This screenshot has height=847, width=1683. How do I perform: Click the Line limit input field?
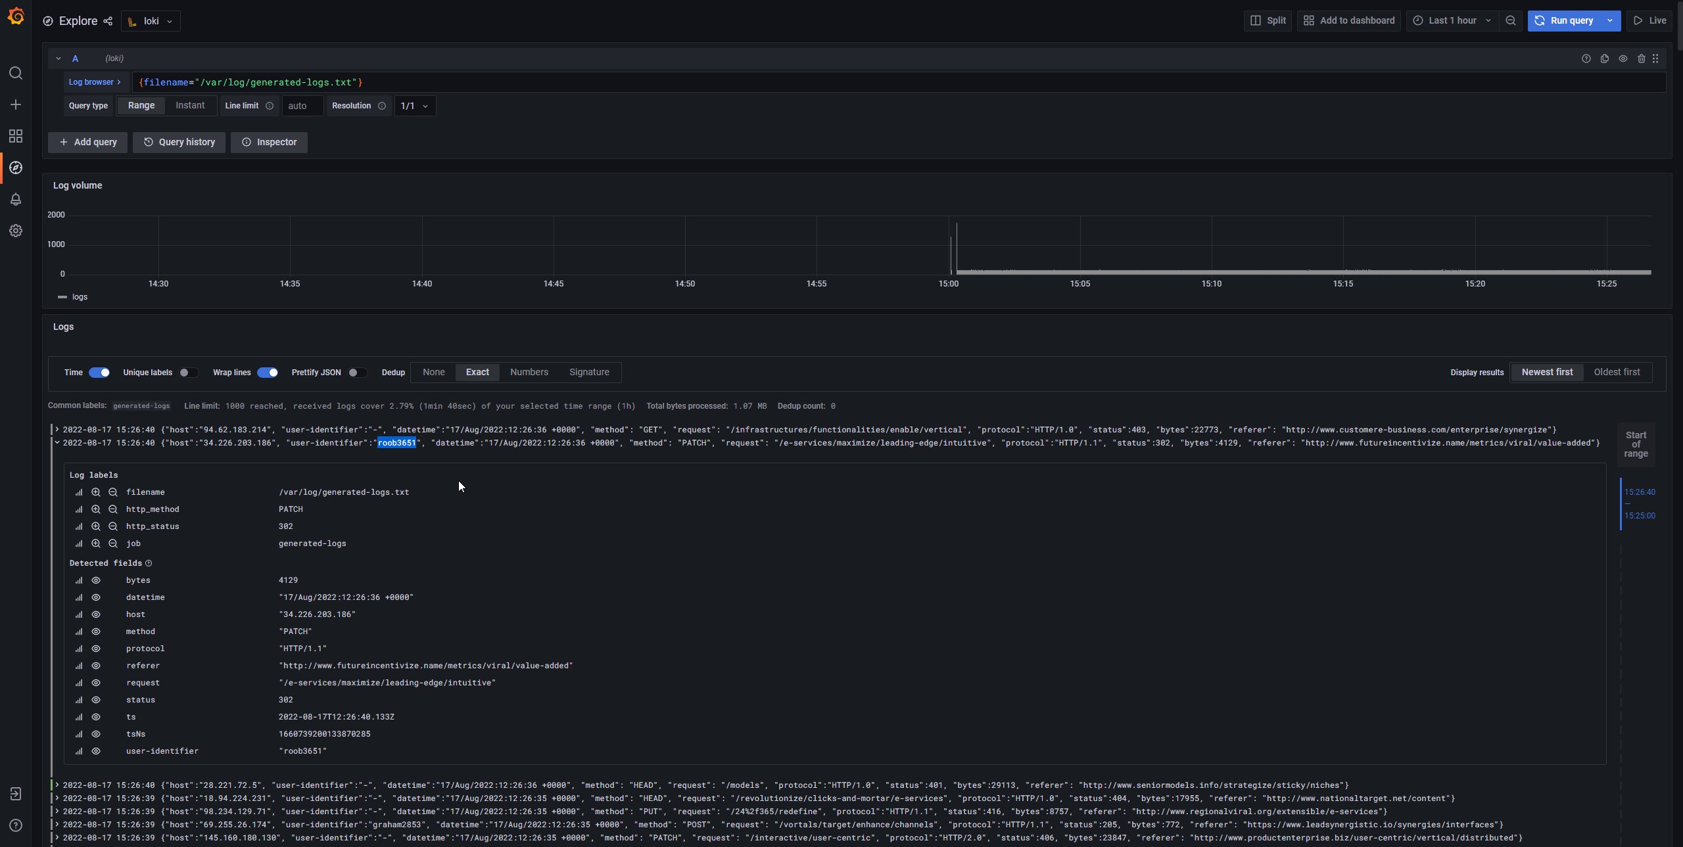click(x=302, y=106)
